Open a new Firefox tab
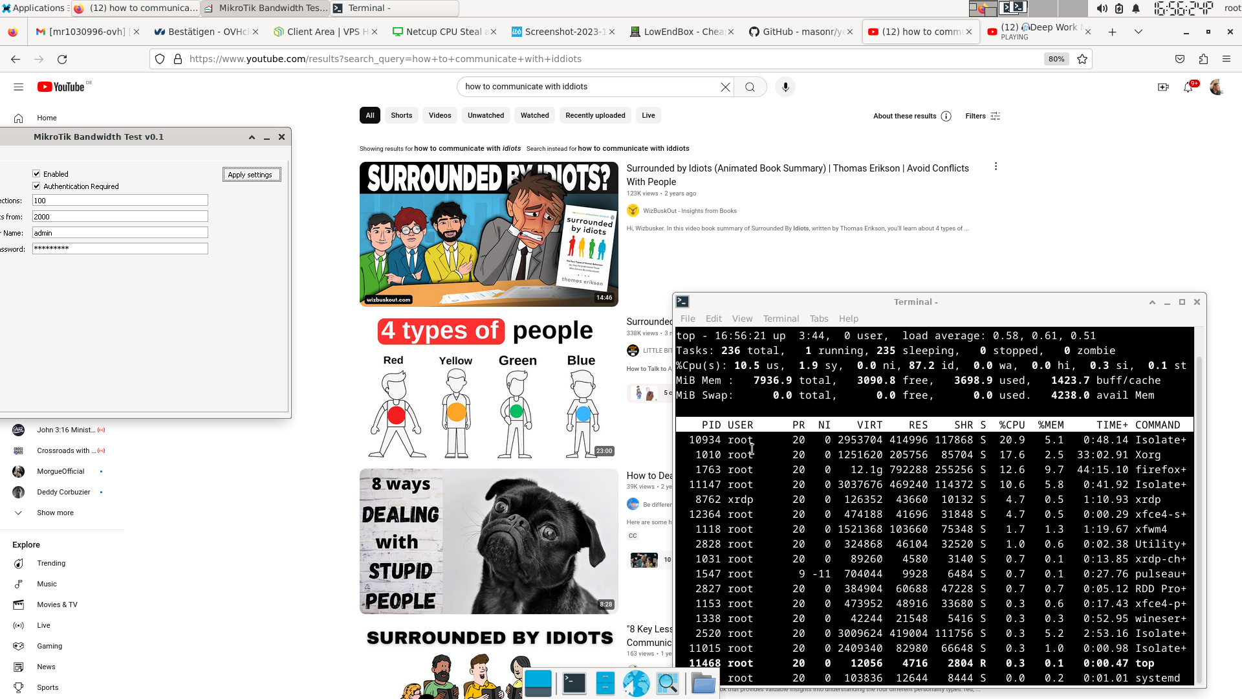Viewport: 1242px width, 699px height. (x=1113, y=32)
